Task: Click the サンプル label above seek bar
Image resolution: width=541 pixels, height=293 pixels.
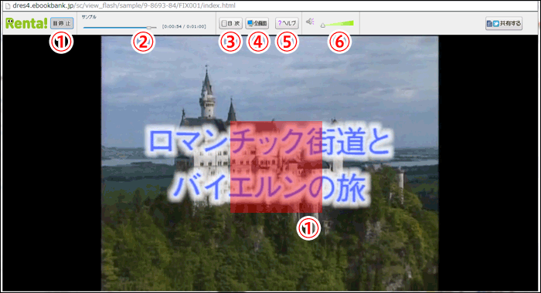Action: (x=89, y=17)
